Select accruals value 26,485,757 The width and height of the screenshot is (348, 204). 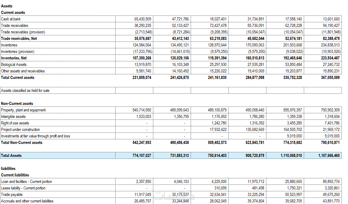(x=142, y=201)
